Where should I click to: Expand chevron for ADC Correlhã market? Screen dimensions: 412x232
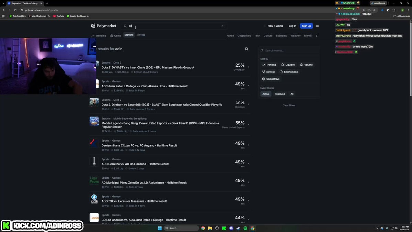pyautogui.click(x=248, y=164)
